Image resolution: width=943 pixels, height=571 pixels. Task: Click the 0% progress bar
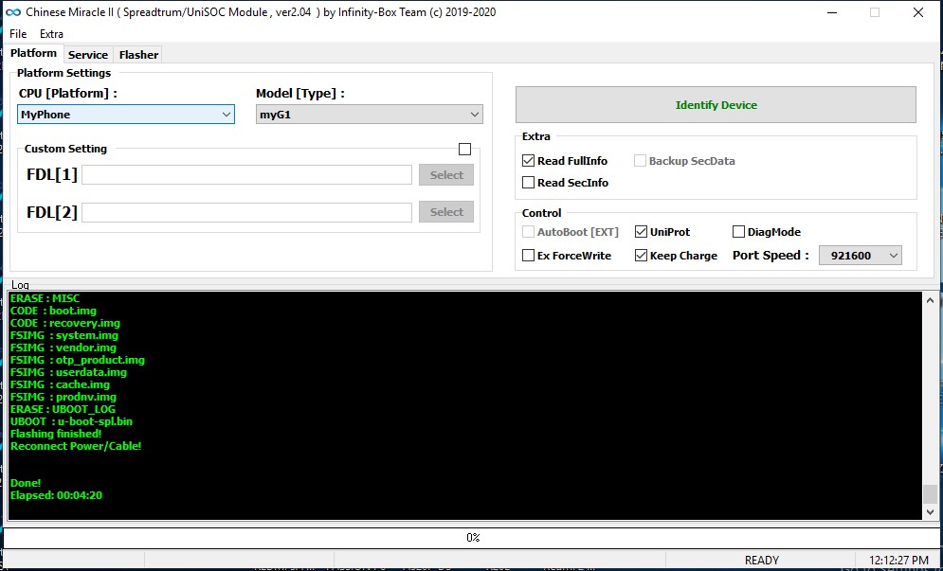(x=472, y=537)
